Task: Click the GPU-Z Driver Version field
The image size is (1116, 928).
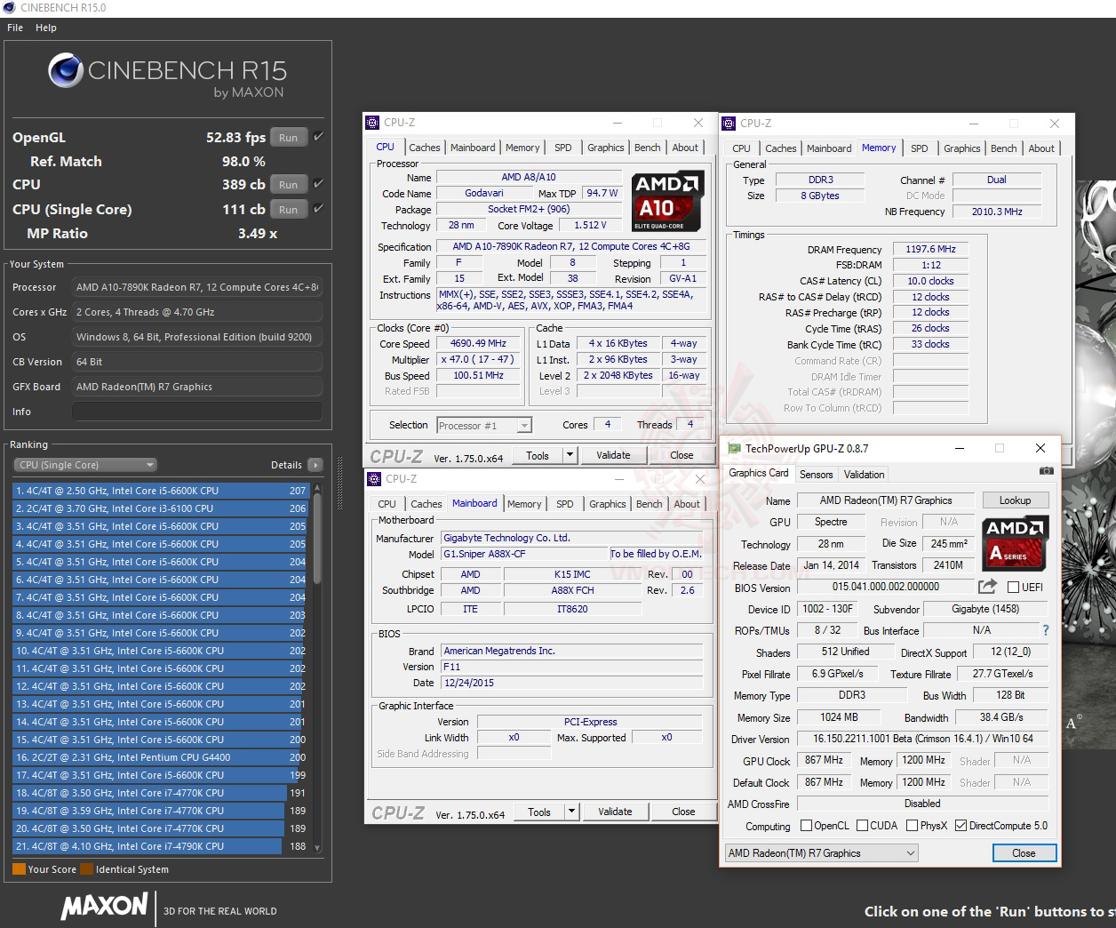Action: tap(922, 739)
